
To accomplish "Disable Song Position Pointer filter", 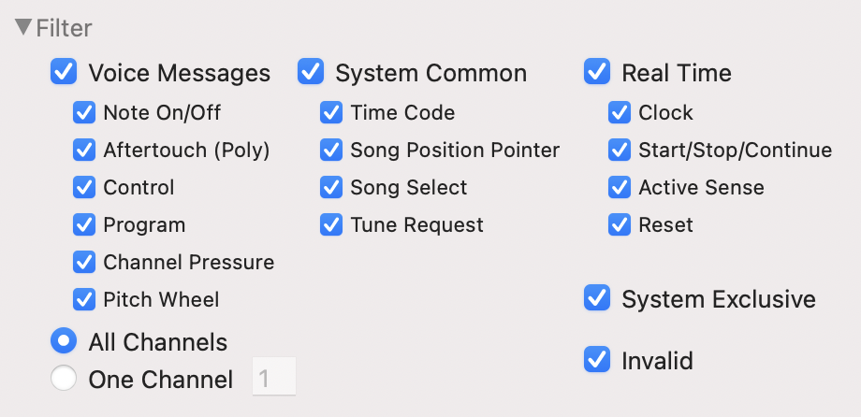I will coord(331,151).
